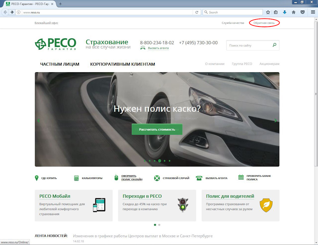The image size is (318, 245).
Task: Click the bell icon next to Вызвать агента
Action: 143,48
